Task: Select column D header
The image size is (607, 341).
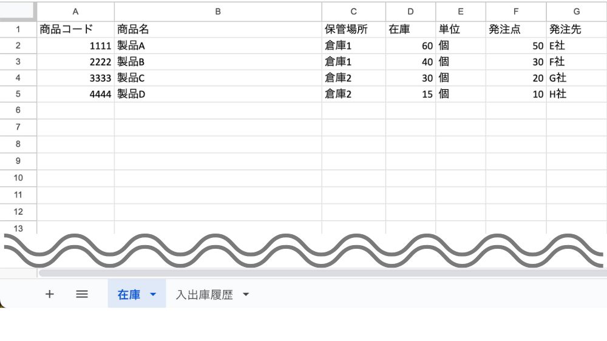Action: pos(410,12)
